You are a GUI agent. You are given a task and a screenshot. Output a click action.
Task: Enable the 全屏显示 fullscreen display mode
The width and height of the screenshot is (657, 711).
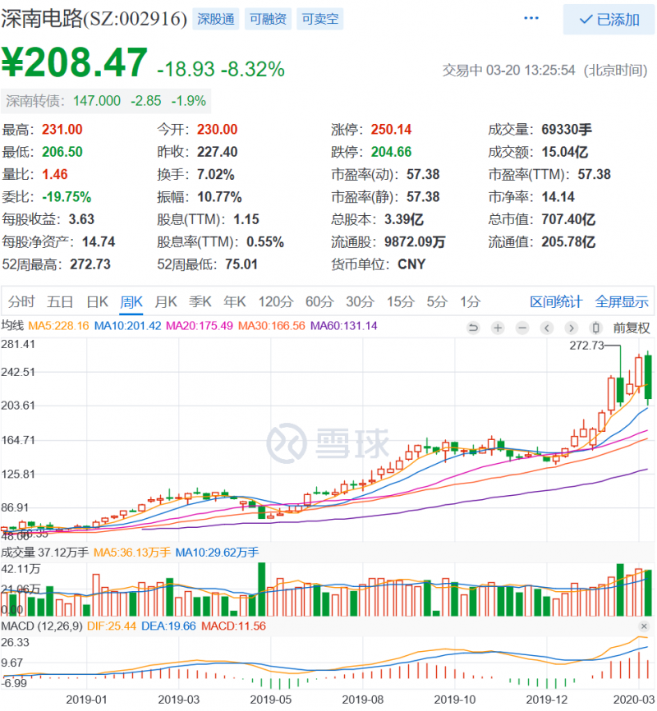point(621,302)
